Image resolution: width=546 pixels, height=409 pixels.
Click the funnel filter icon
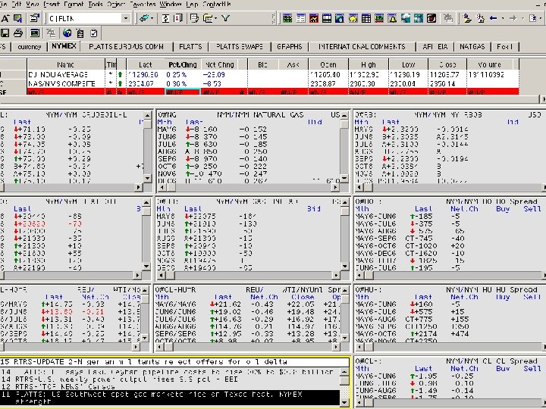(226, 18)
